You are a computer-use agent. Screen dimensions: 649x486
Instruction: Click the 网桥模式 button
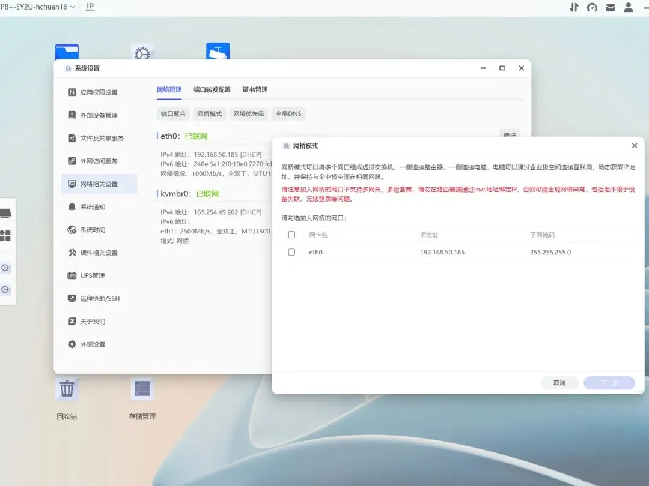(x=210, y=113)
